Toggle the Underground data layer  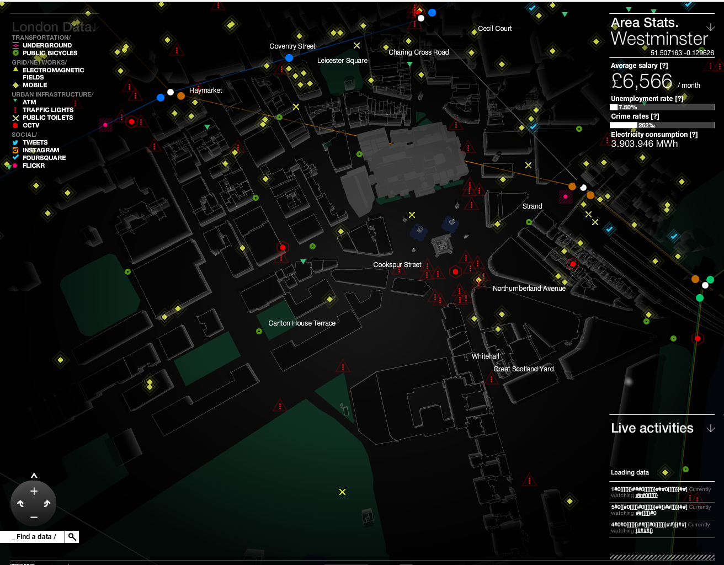pyautogui.click(x=47, y=45)
